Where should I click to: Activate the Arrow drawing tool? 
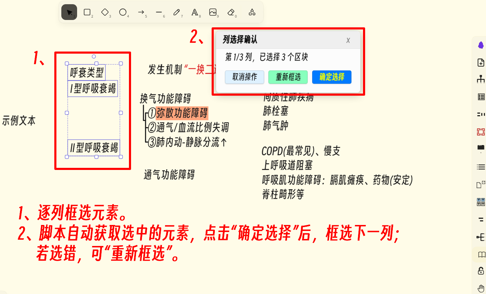coord(141,12)
